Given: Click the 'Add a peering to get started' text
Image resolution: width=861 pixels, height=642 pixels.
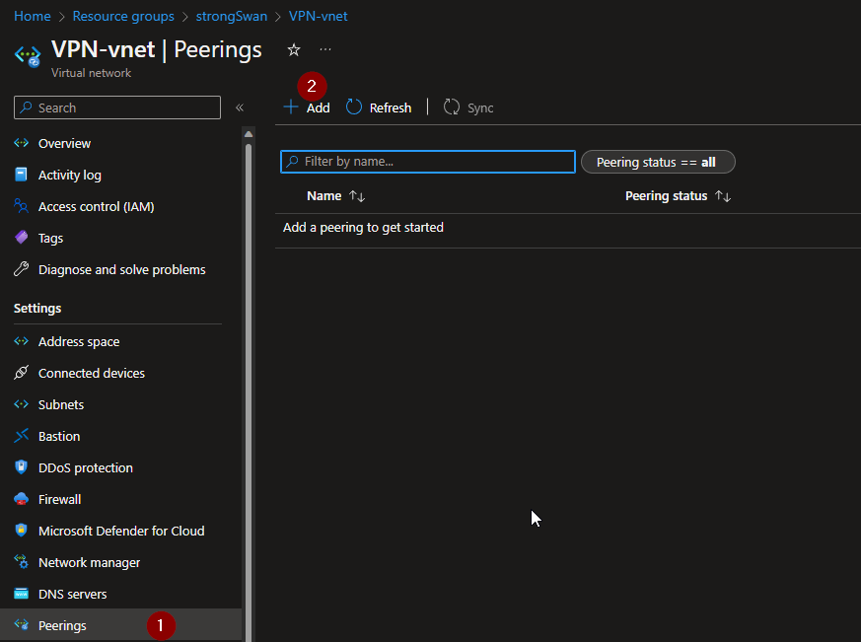Looking at the screenshot, I should 363,228.
